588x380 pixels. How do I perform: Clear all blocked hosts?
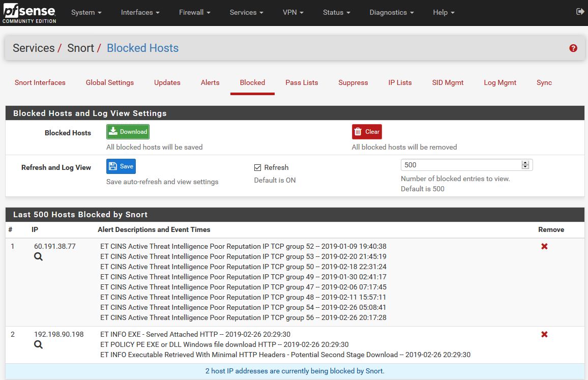click(x=367, y=132)
